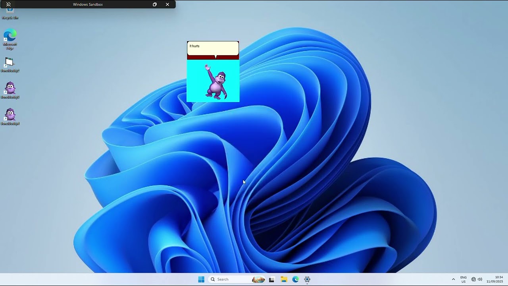508x286 pixels.
Task: Launch Microsoft Edge from the taskbar
Action: 295,280
